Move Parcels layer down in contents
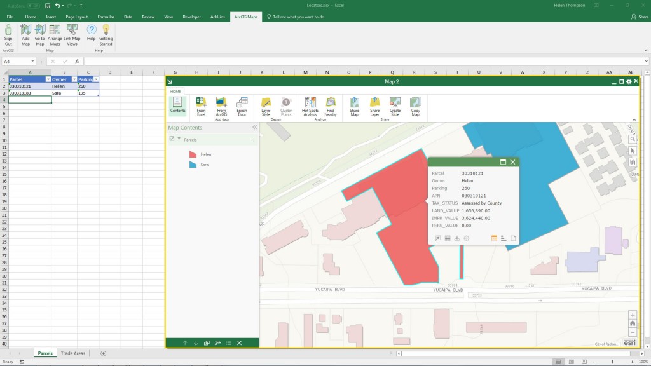651x366 pixels. (196, 342)
